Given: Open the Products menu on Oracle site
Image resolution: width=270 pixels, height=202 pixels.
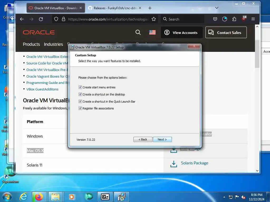Looking at the screenshot, I should click(x=31, y=44).
